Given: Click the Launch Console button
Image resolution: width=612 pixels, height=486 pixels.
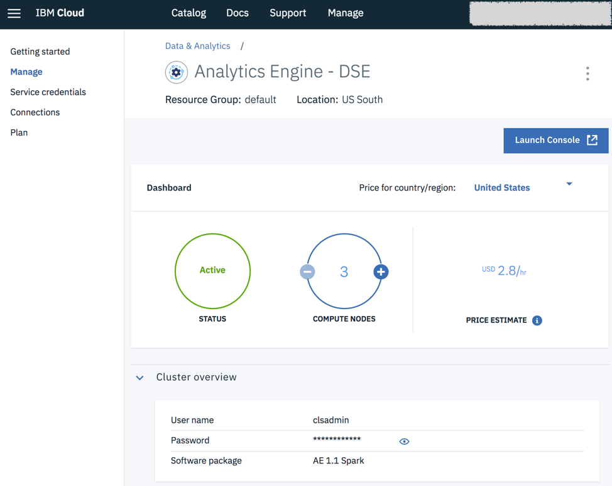Looking at the screenshot, I should (x=556, y=140).
